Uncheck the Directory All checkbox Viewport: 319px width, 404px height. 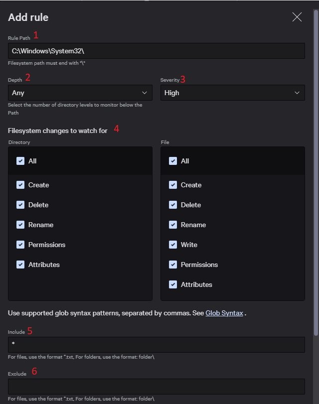[20, 161]
